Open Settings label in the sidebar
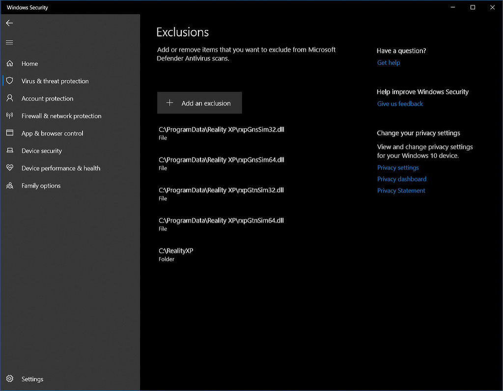Screen dimensions: 503x391 coord(32,379)
